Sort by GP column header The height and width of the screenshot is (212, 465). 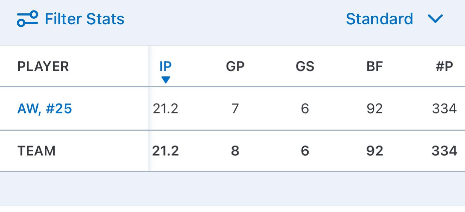click(x=235, y=66)
